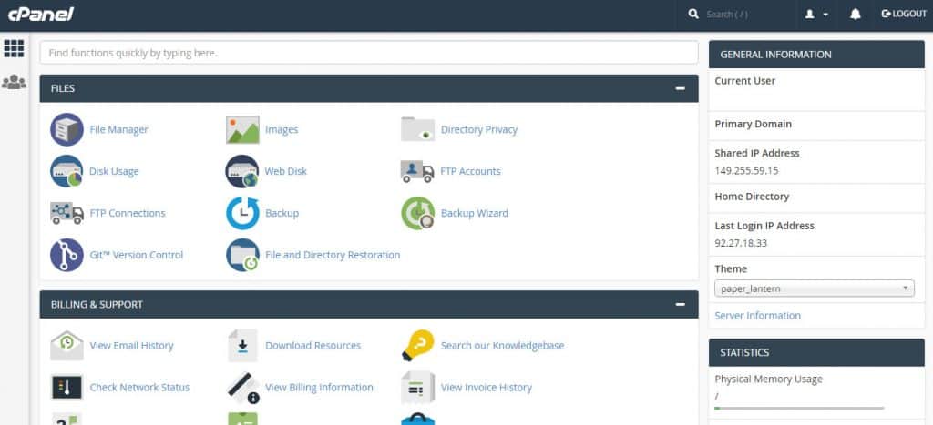Click the Statistics panel header
The image size is (933, 425).
[816, 352]
